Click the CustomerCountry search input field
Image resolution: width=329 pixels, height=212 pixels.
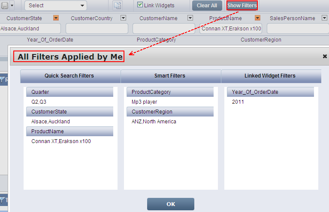click(x=97, y=29)
